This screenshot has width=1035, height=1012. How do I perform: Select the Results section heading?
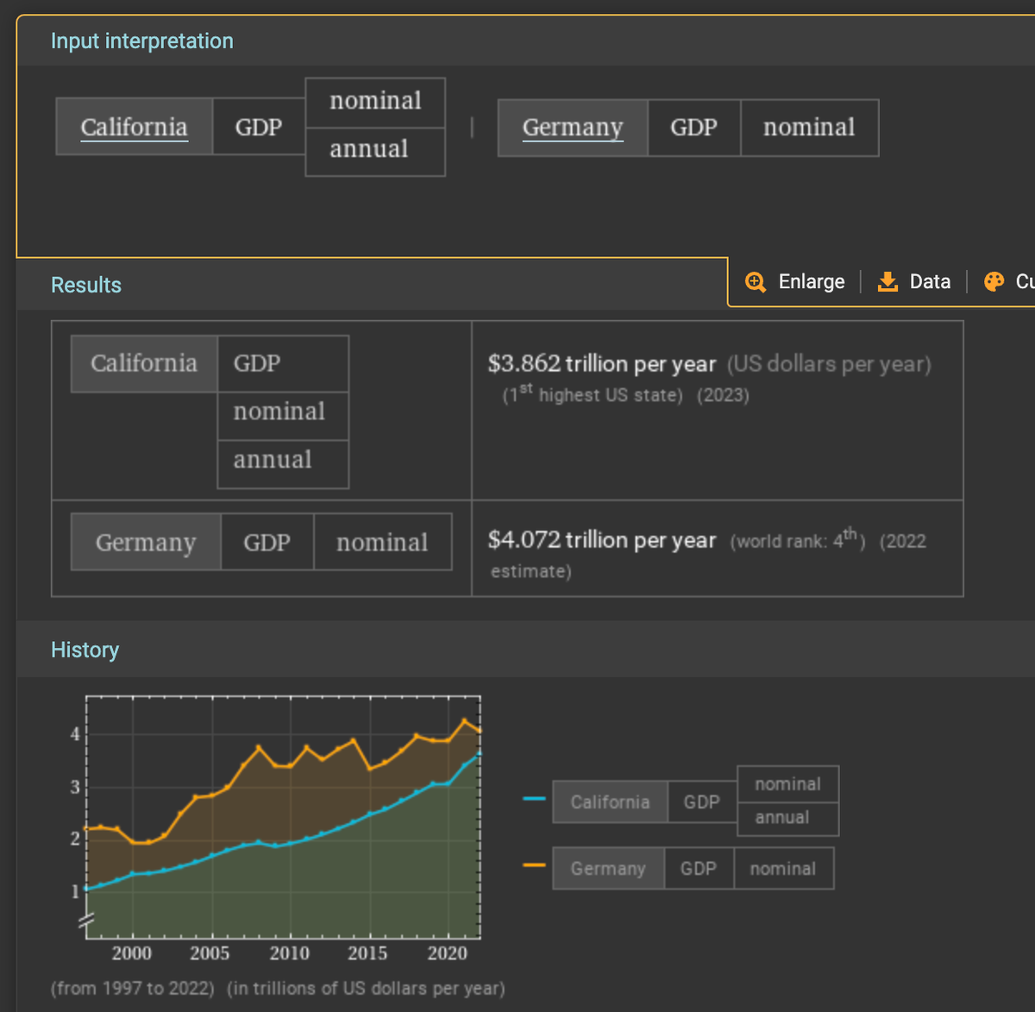[x=86, y=285]
